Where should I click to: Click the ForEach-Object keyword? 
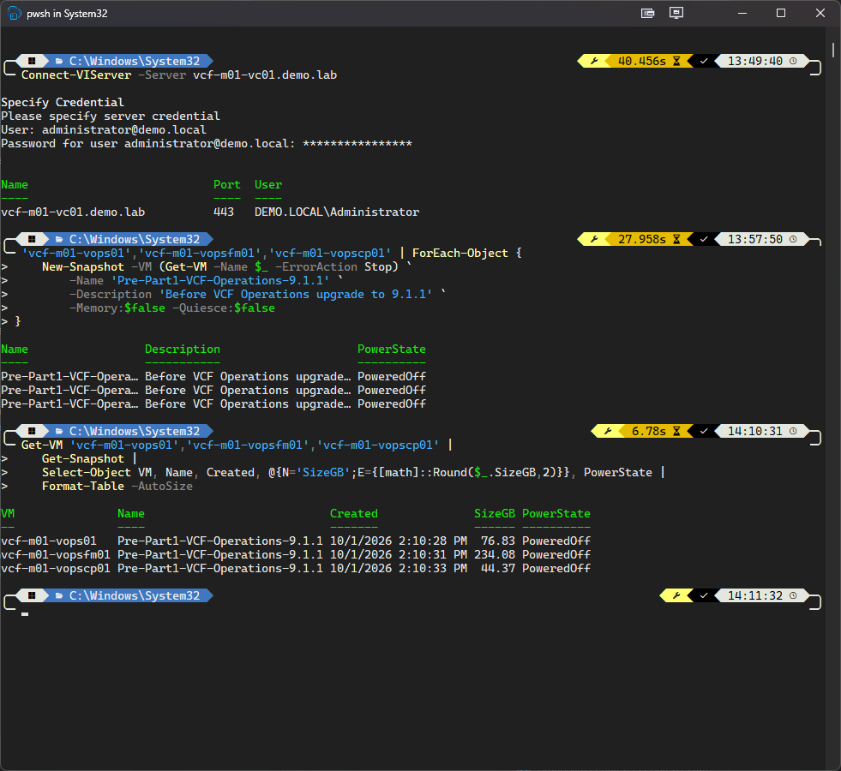pyautogui.click(x=460, y=253)
